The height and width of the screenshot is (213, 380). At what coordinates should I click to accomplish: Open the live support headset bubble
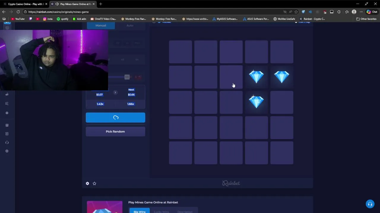370,204
